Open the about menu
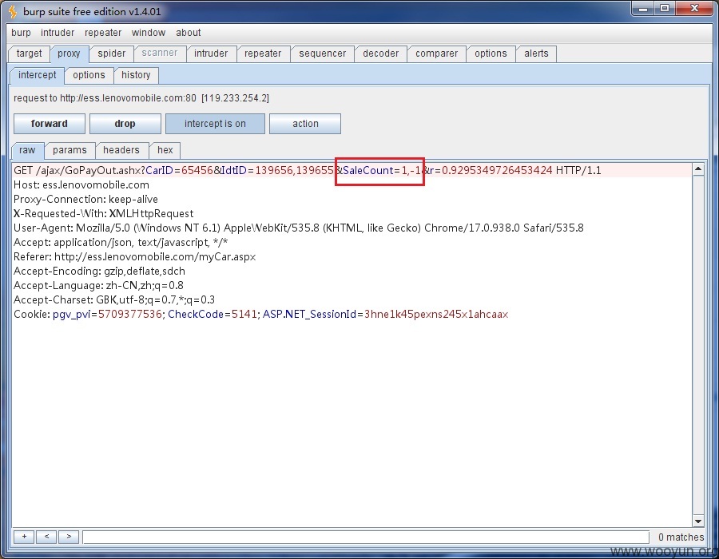 (x=188, y=33)
